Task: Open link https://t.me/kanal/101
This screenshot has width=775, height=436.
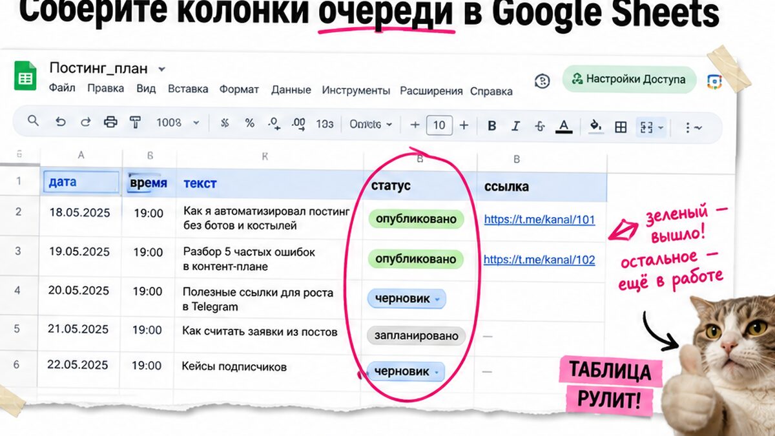Action: coord(539,220)
